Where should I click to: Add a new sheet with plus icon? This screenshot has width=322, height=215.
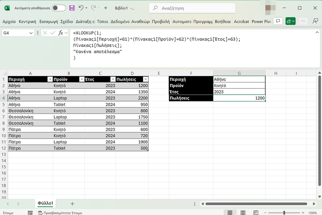click(x=72, y=204)
